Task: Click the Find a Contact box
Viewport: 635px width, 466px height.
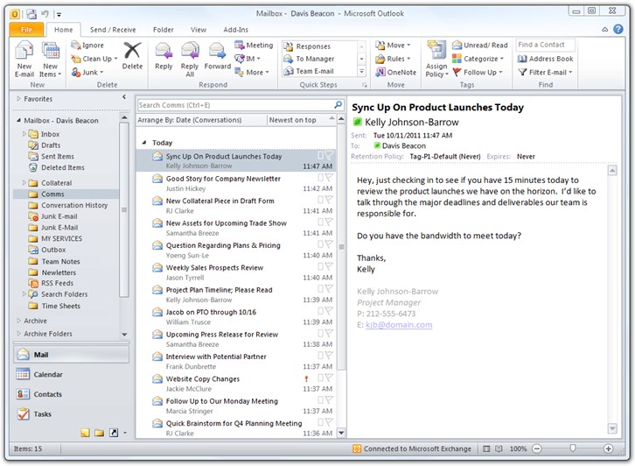Action: [x=546, y=45]
